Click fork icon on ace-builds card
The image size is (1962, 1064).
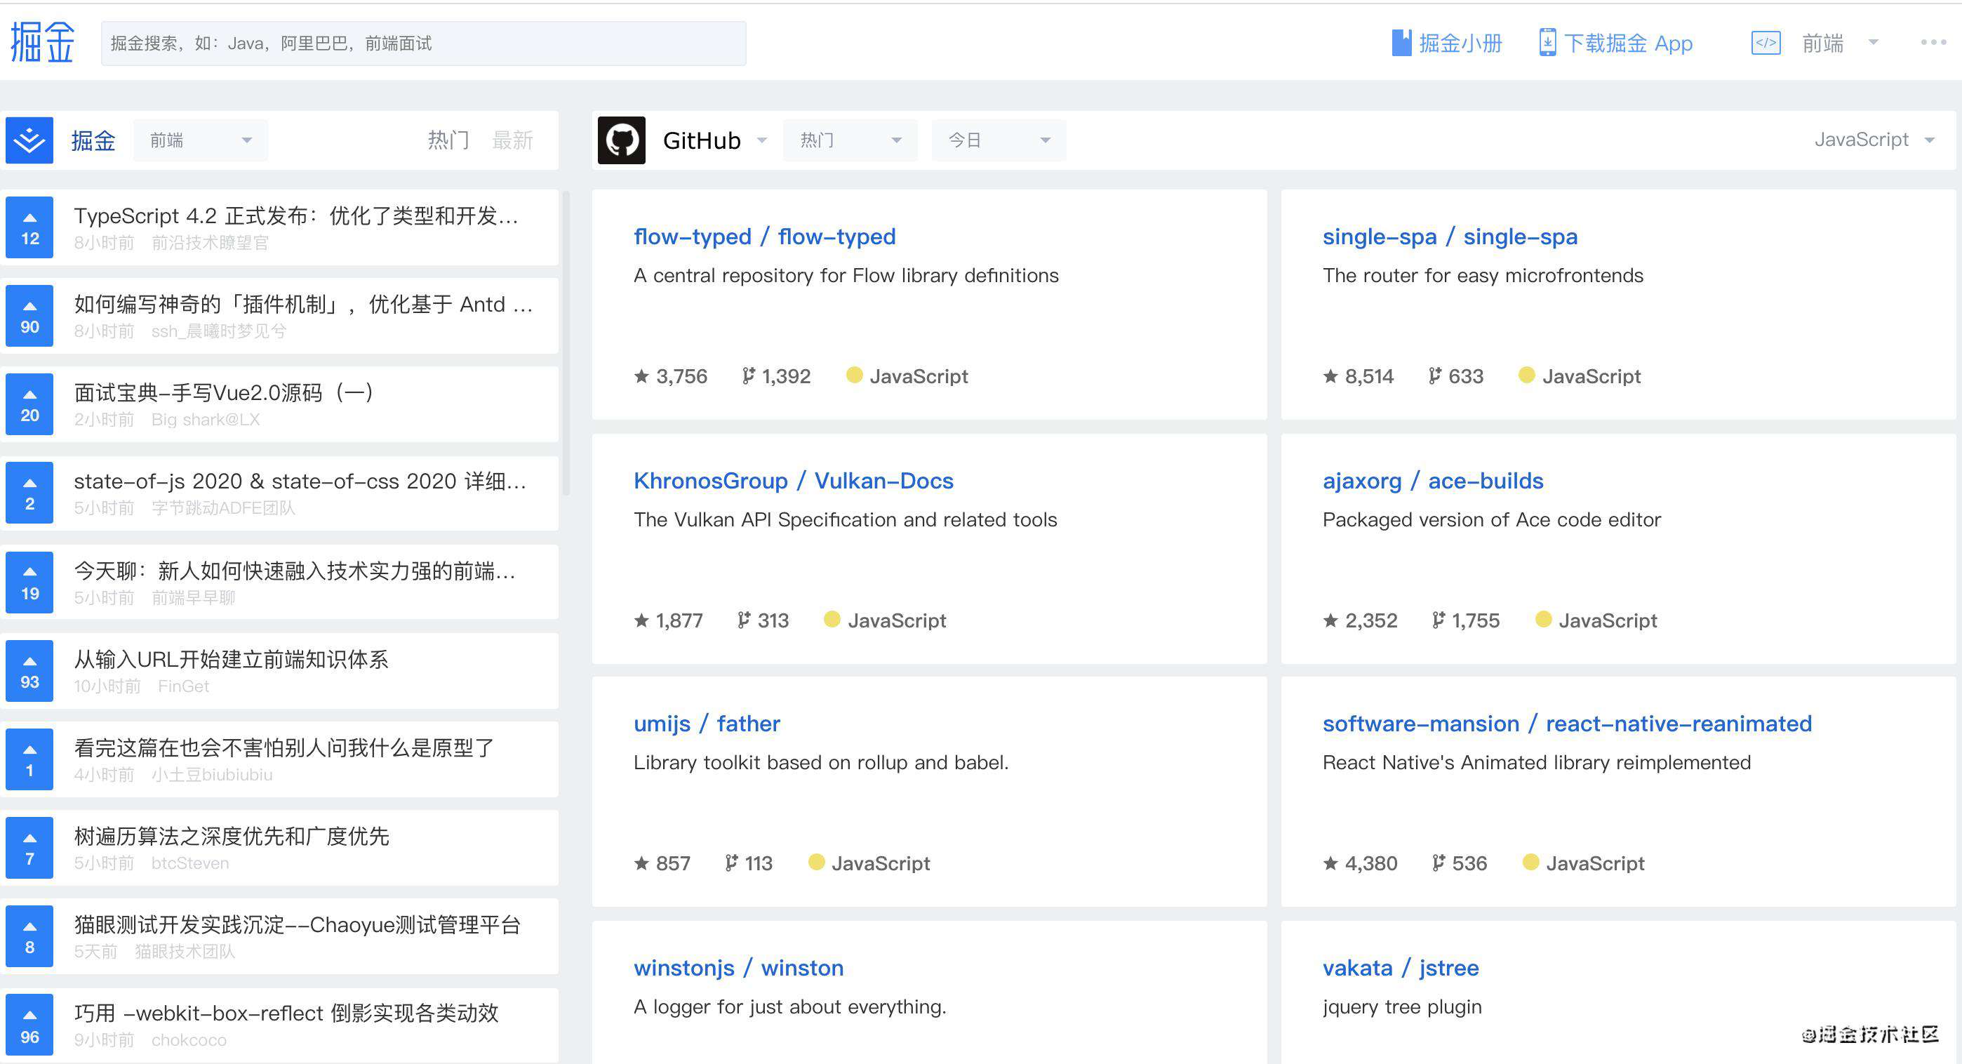[x=1438, y=620]
